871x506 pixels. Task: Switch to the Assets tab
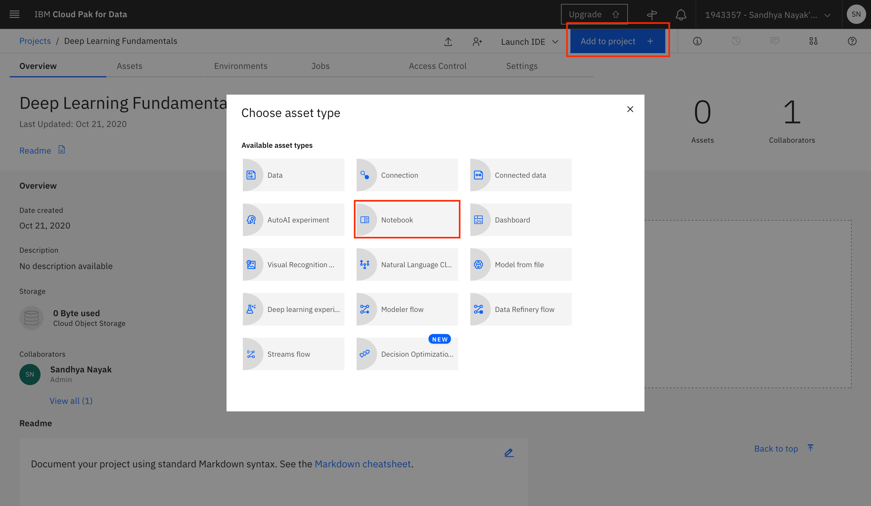[129, 66]
